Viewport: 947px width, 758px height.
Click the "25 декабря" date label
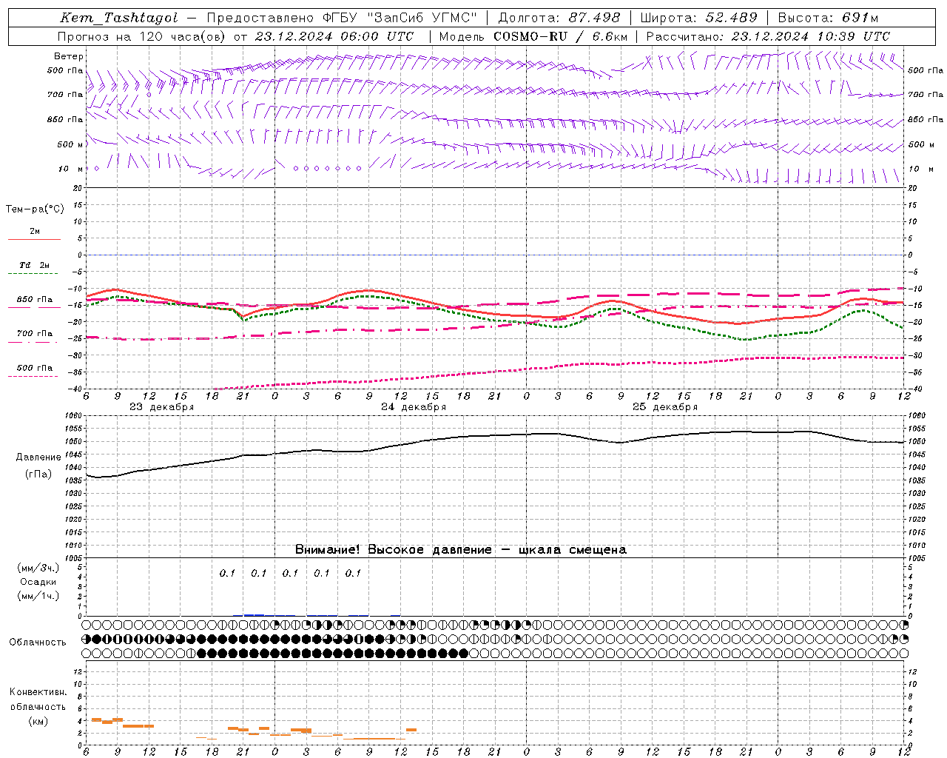tap(665, 407)
